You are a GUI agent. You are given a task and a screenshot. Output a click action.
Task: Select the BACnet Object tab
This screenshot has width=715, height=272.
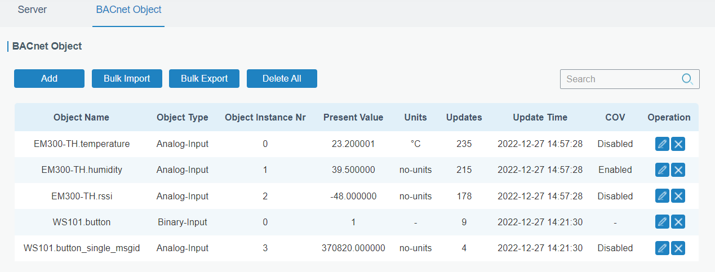[x=128, y=10]
